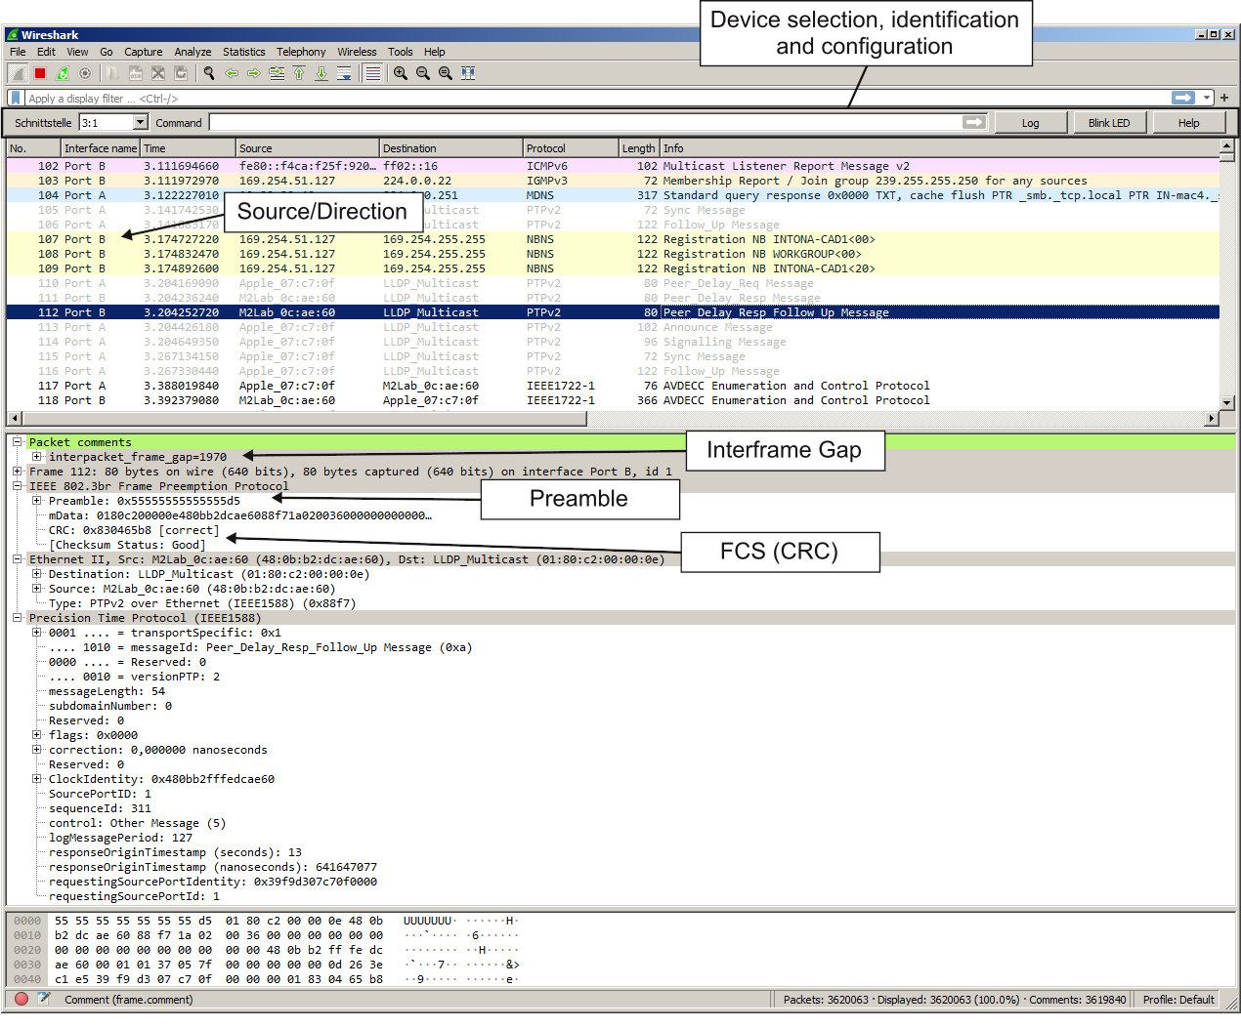Expand the ClockIdentity field
The width and height of the screenshot is (1241, 1028).
[x=37, y=779]
